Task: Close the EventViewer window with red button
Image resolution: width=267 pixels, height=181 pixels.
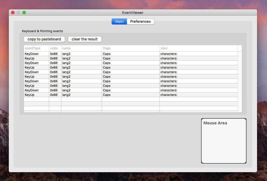Action: tap(13, 13)
